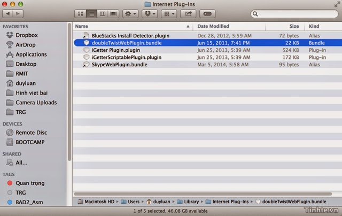Click Users in the path bar
The height and width of the screenshot is (216, 342).
130,202
